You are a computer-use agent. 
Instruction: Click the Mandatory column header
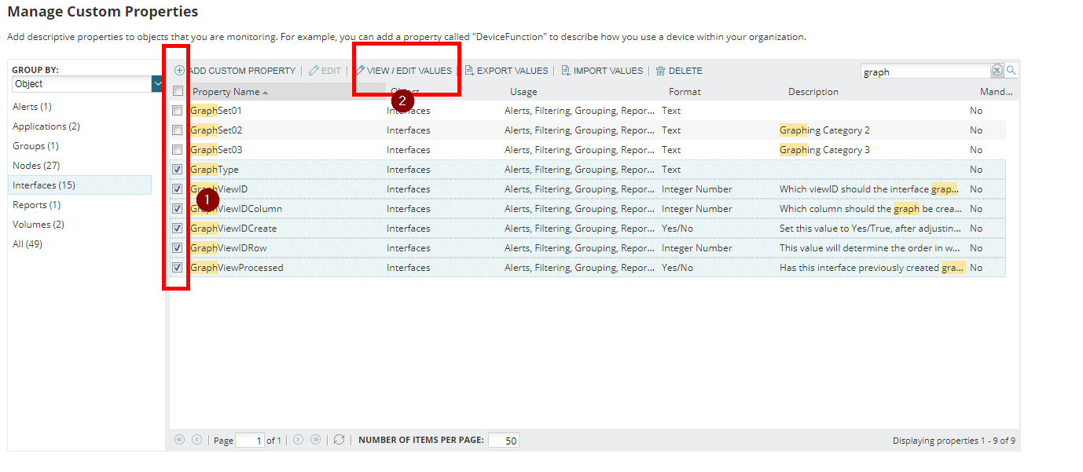coord(996,92)
